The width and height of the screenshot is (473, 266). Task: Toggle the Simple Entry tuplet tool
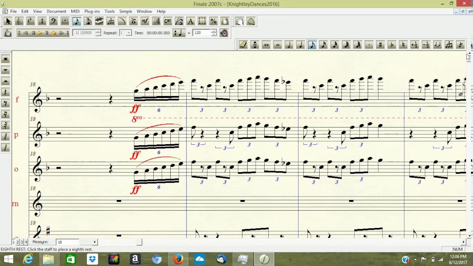(449, 45)
